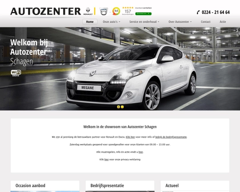Screen dimensions: 240x192
Task: Click the Bedrijfspresentatie heading
Action: (107, 186)
